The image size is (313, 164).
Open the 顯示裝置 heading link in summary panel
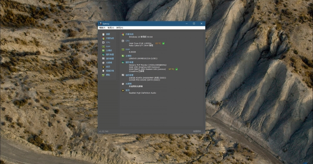coord(130,62)
